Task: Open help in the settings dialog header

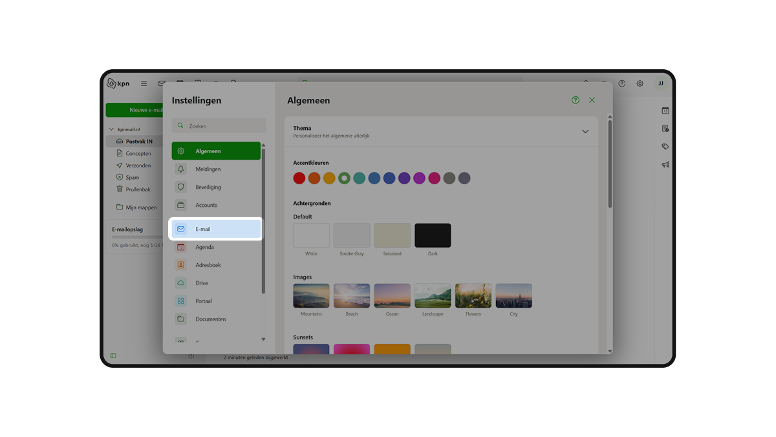Action: (x=576, y=100)
